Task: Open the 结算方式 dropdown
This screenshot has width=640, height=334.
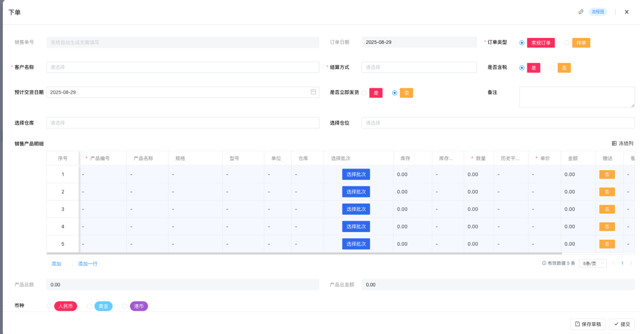Action: coord(419,68)
